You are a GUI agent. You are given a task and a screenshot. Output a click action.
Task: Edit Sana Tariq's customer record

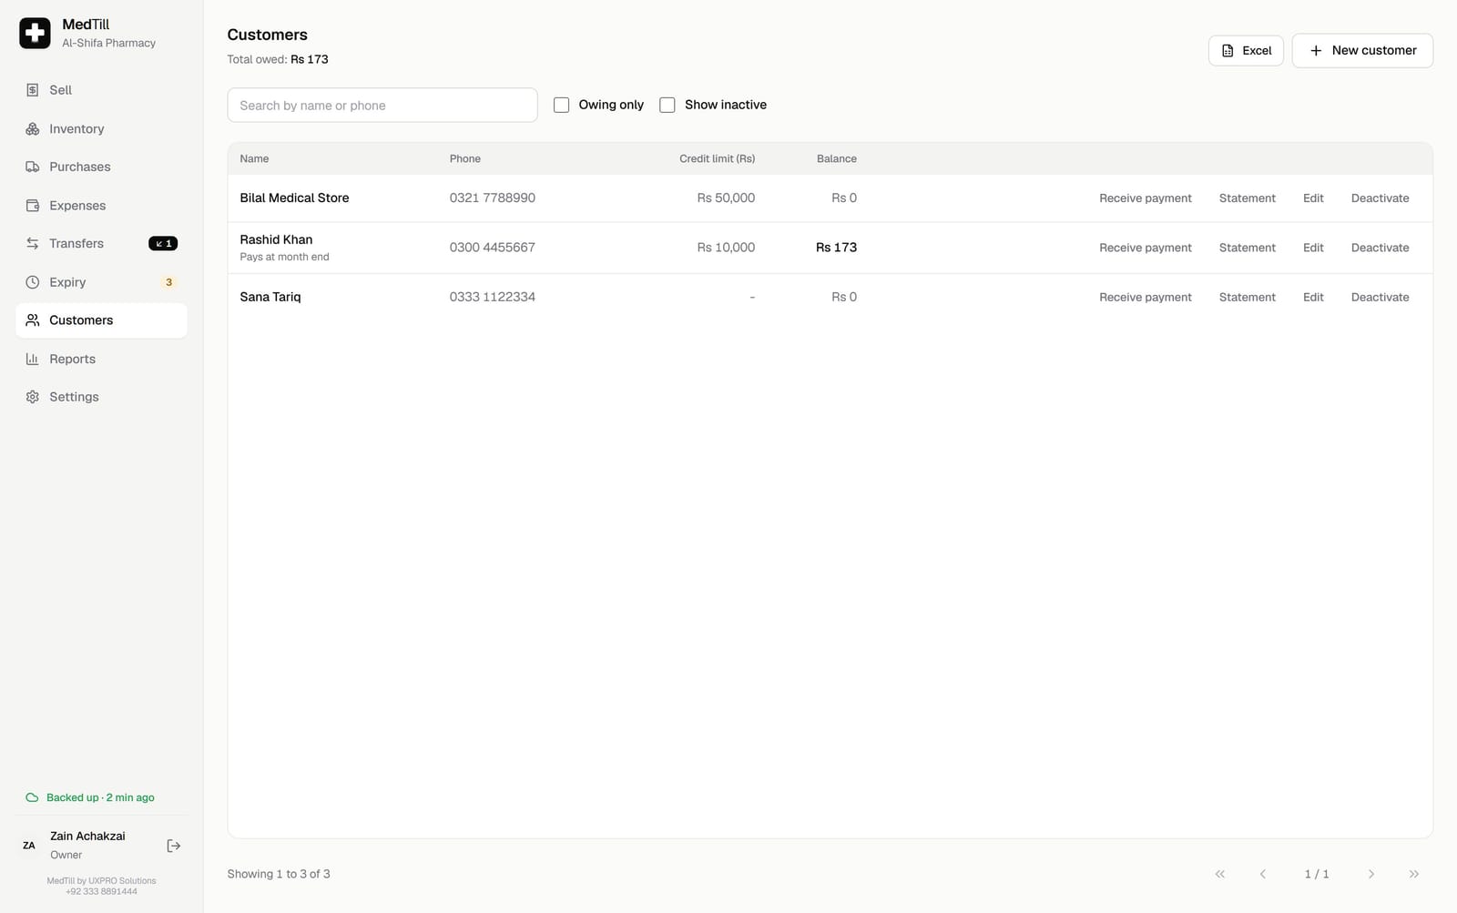(1313, 297)
